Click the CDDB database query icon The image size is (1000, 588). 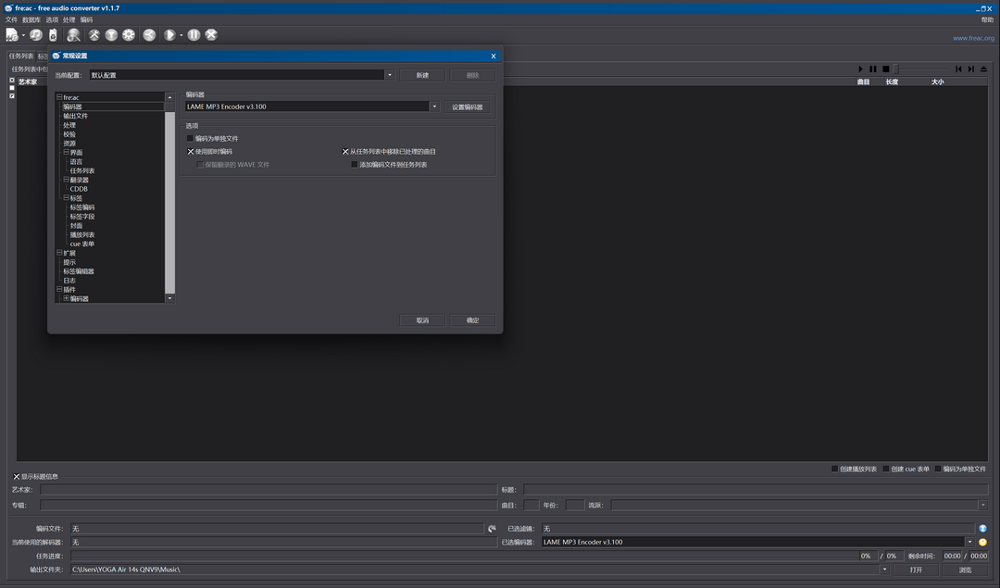click(73, 34)
